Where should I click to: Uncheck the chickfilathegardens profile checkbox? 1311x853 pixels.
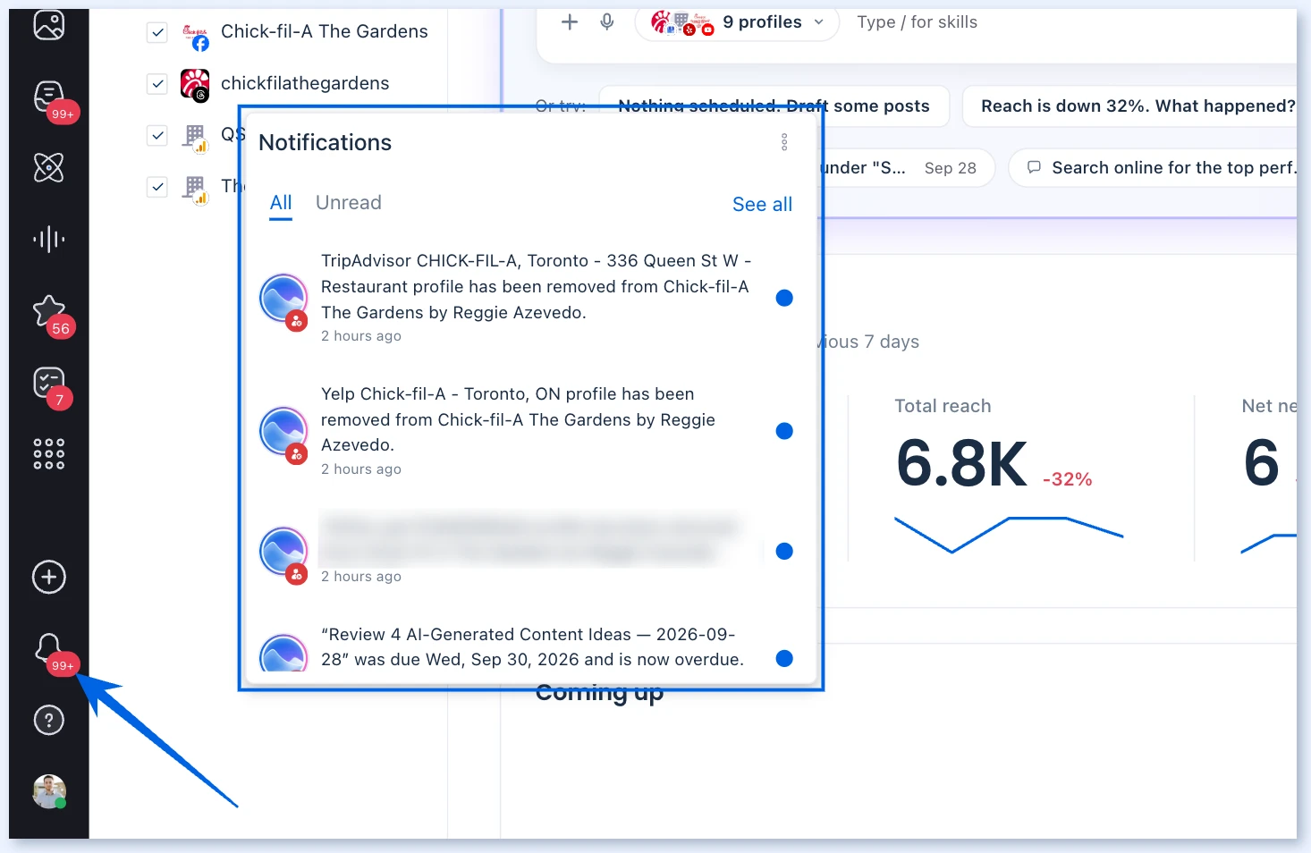pyautogui.click(x=157, y=84)
